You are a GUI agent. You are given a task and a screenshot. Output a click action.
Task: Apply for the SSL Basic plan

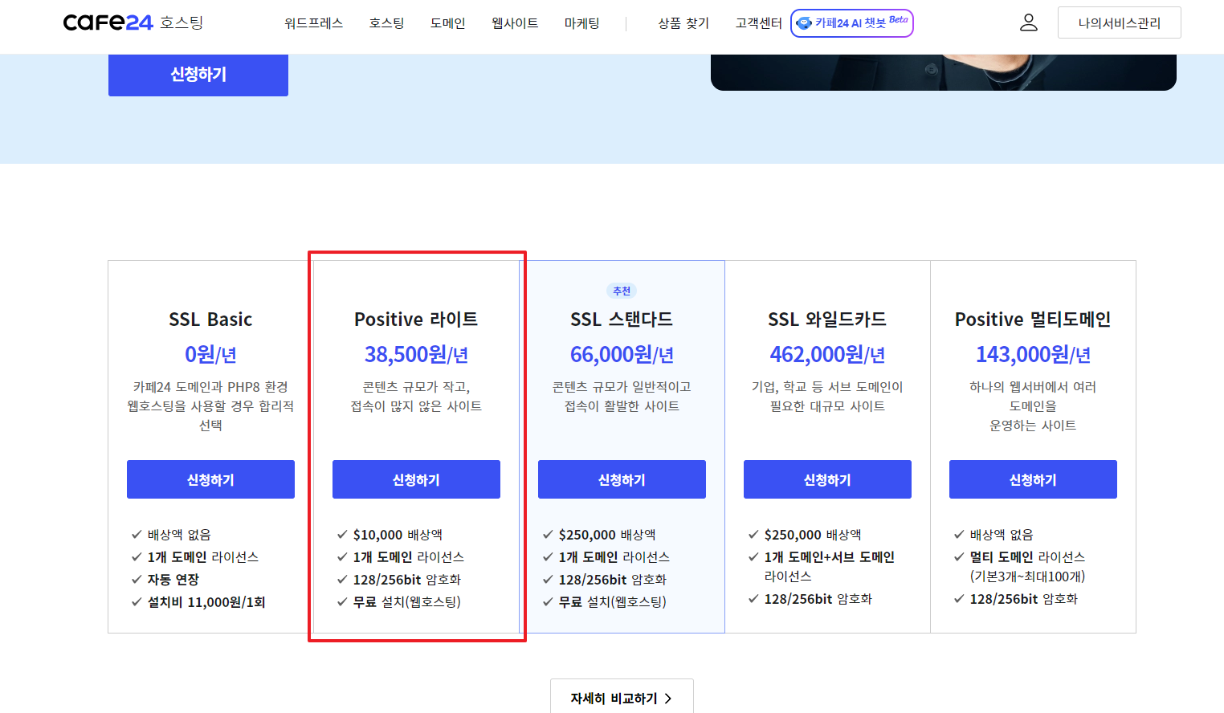(210, 479)
